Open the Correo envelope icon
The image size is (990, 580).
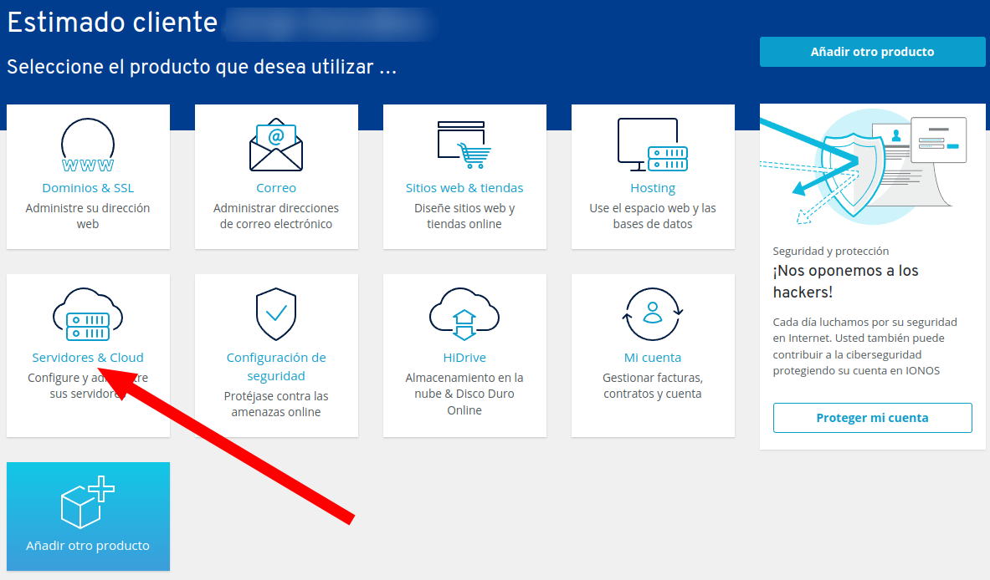[x=276, y=145]
